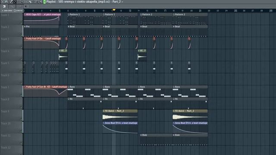Open menu of the Pattern 3 clip

tap(103, 14)
